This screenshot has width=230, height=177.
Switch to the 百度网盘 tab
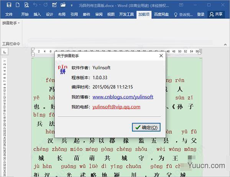(x=161, y=14)
